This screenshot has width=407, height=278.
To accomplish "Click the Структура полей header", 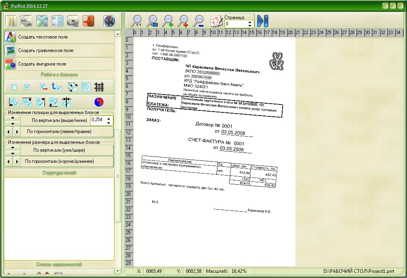I will coord(59,172).
